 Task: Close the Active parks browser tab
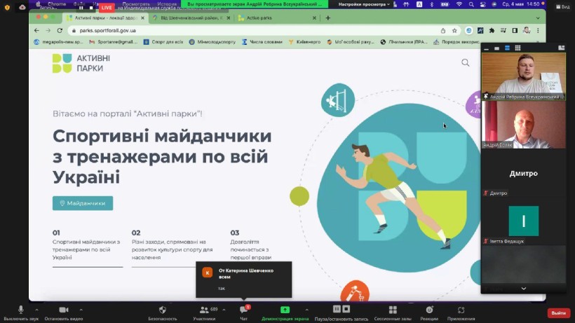pyautogui.click(x=314, y=18)
